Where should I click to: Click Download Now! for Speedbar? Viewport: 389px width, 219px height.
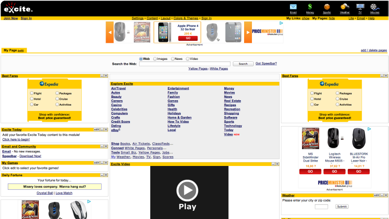30,156
